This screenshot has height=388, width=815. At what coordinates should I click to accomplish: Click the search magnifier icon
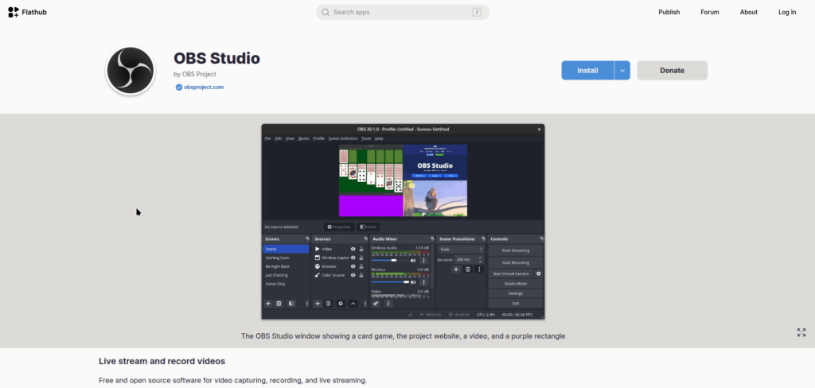pyautogui.click(x=326, y=12)
